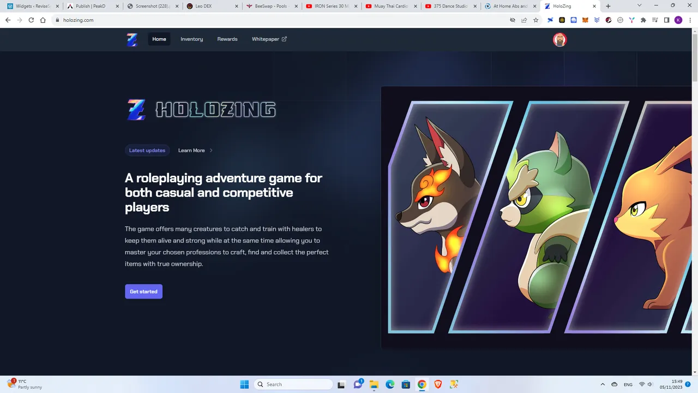This screenshot has height=393, width=698.
Task: Switch to the BeeSwap Pools tab
Action: pos(270,7)
